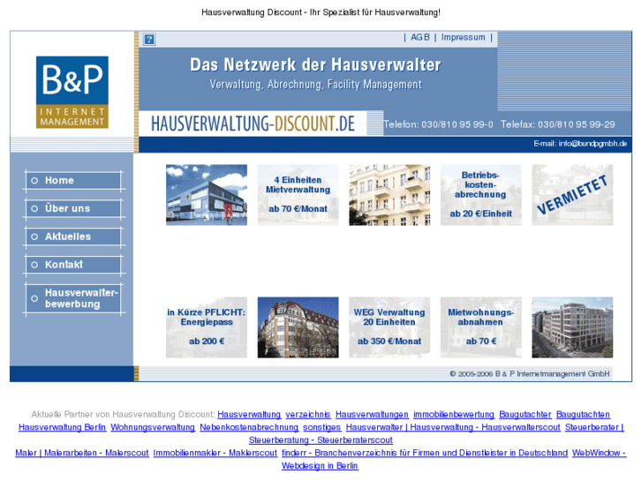Screen dimensions: 642x481
Task: Open the Wohnungsverwaltung link
Action: [153, 427]
